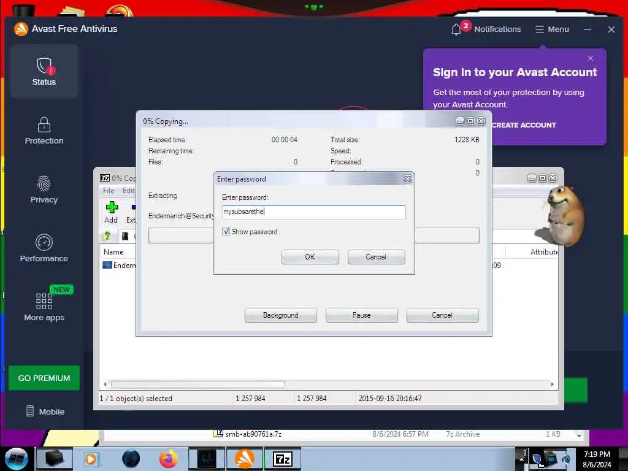Open the Edit menu in 7-Zip
The height and width of the screenshot is (471, 628).
point(129,191)
